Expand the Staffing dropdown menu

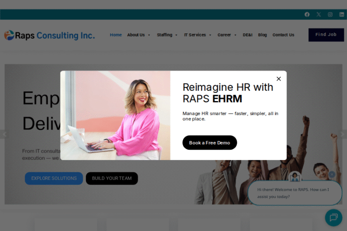[167, 35]
